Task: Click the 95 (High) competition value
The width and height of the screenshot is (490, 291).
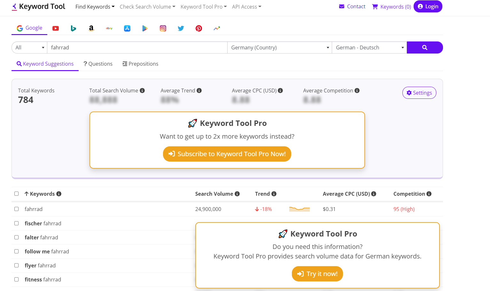Action: [404, 209]
